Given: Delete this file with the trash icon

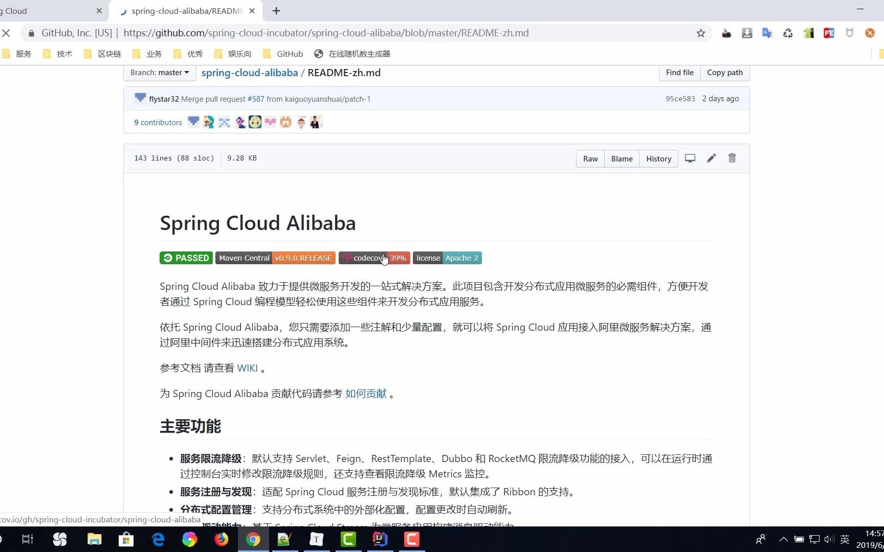Looking at the screenshot, I should coord(732,158).
